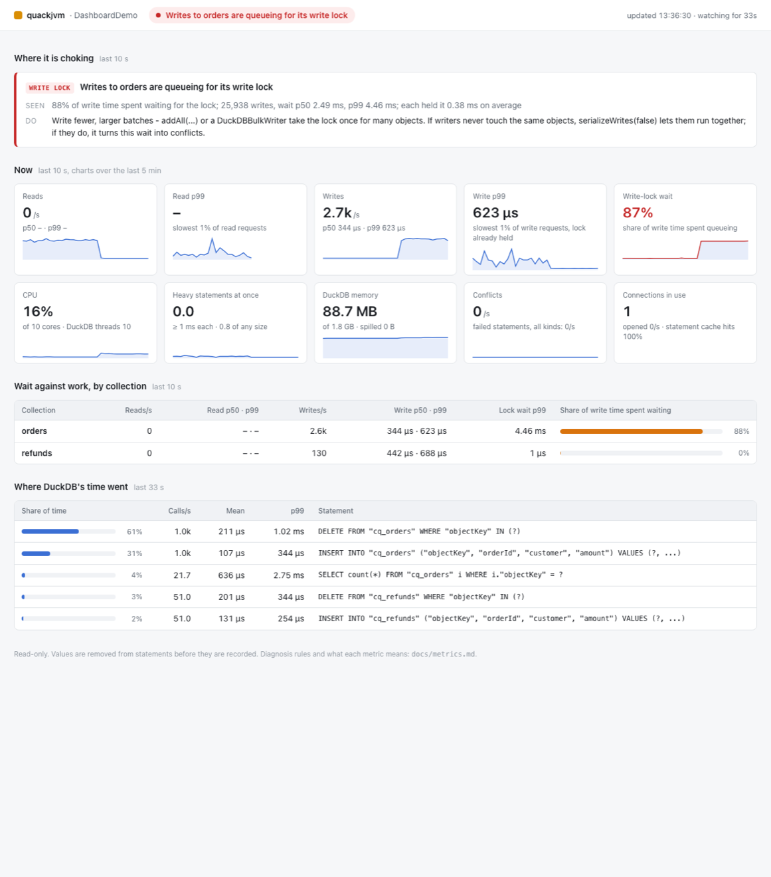Click the Connections in use value 1
This screenshot has width=771, height=877.
point(627,312)
